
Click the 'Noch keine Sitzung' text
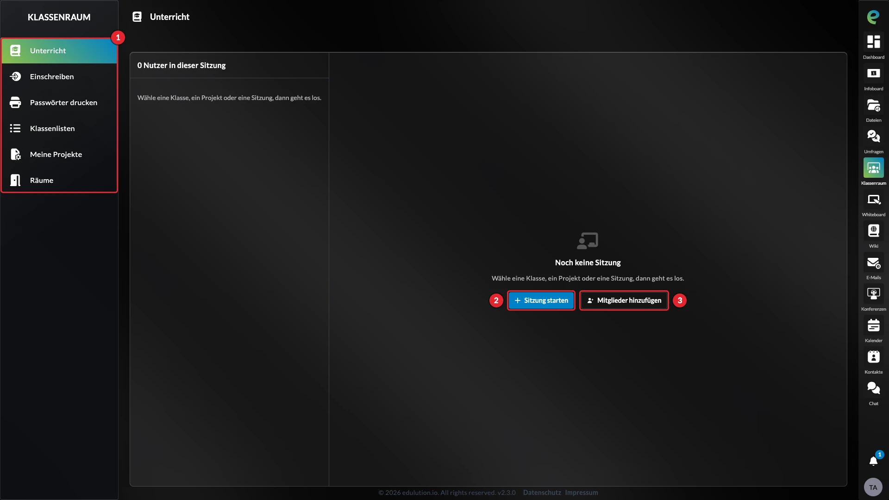[x=588, y=262]
